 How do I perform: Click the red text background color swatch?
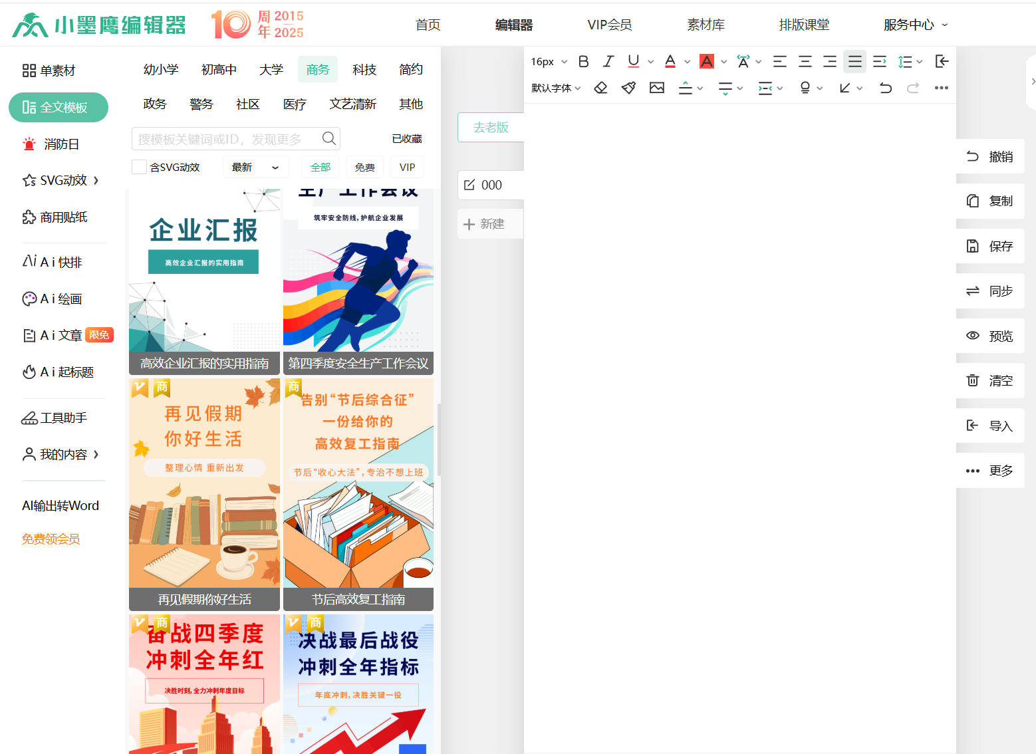coord(707,62)
